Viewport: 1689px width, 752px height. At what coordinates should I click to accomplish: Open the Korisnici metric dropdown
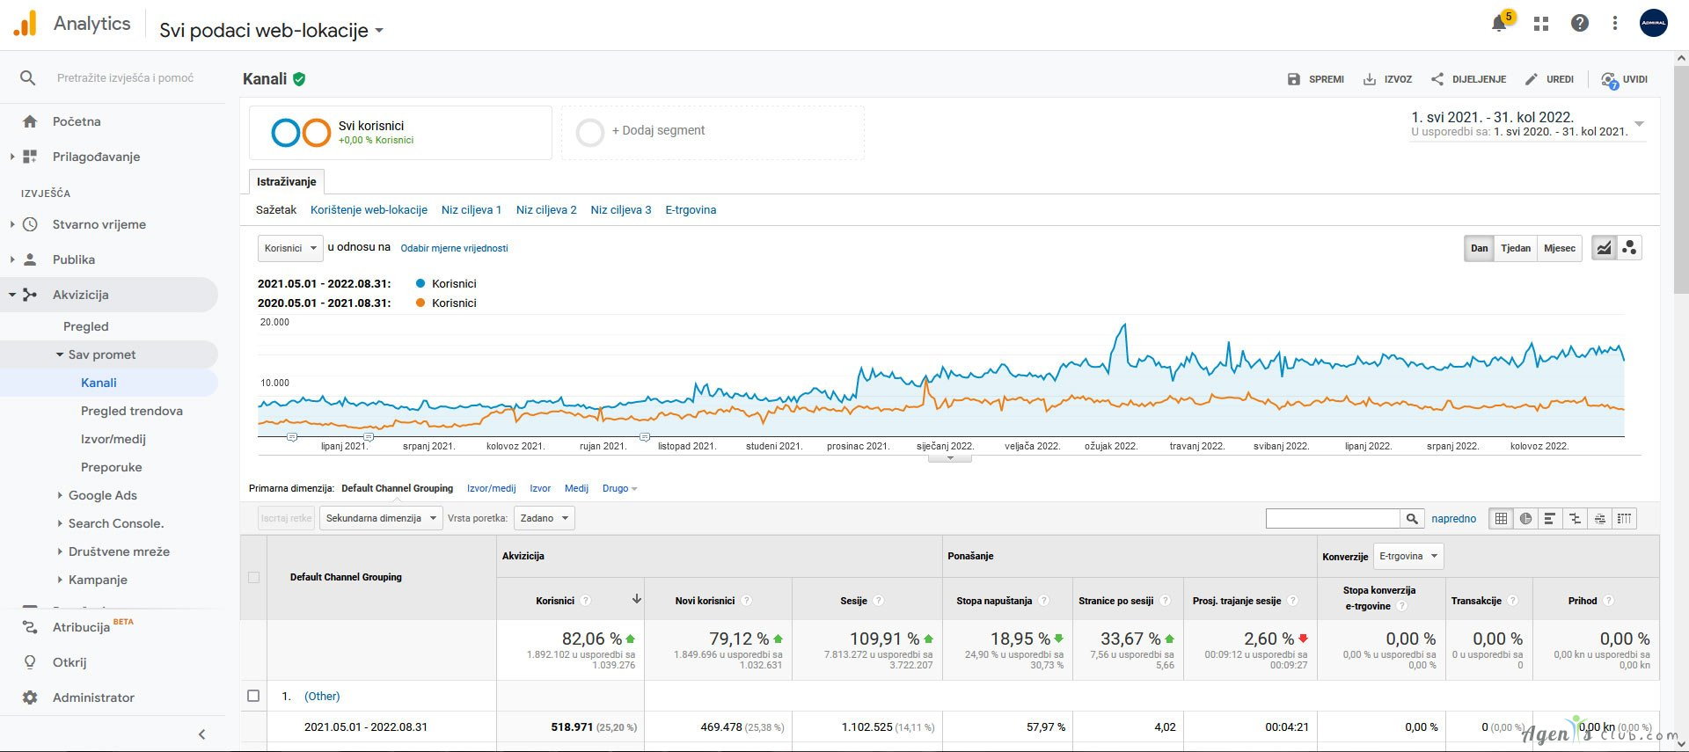(x=290, y=248)
